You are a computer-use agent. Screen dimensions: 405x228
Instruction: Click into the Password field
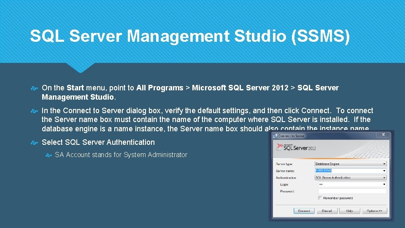pyautogui.click(x=352, y=191)
